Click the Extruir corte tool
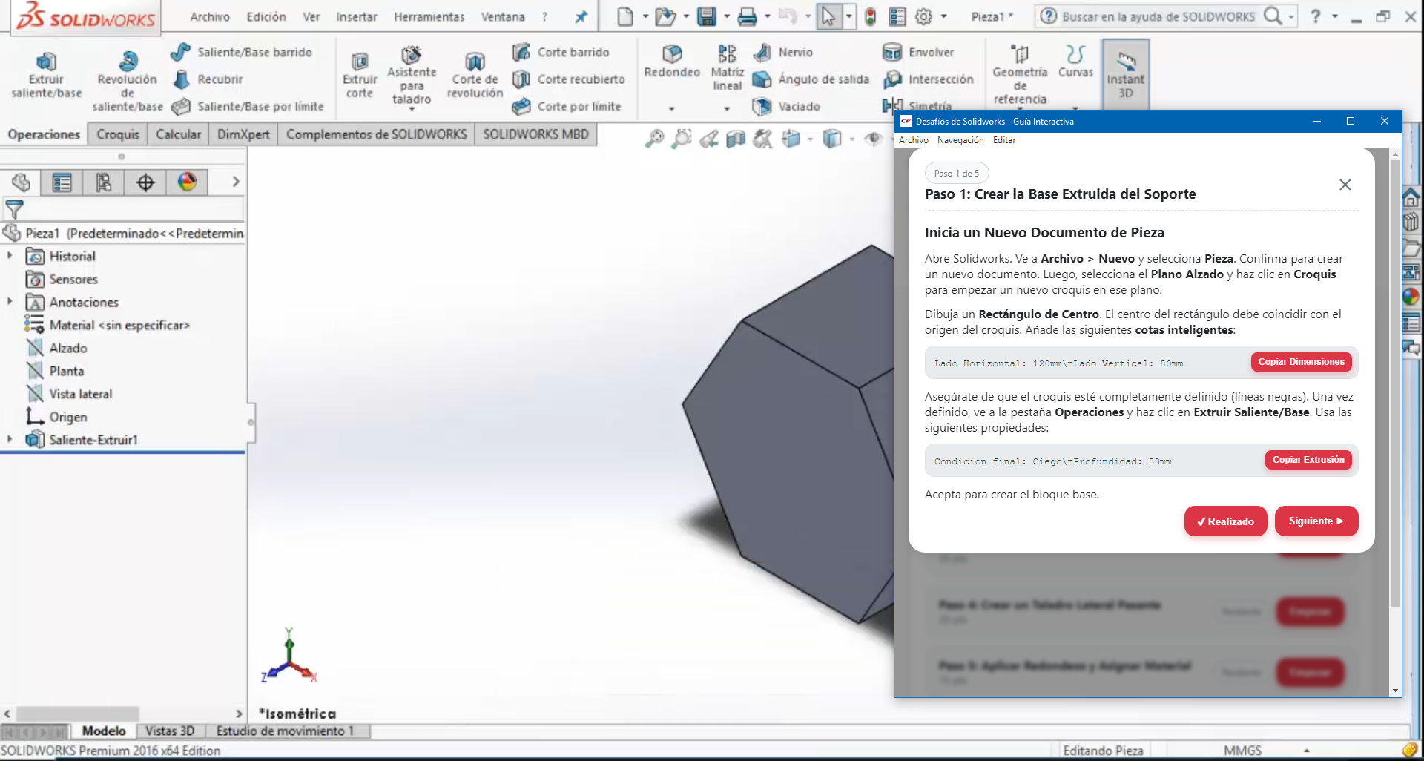The width and height of the screenshot is (1424, 761). point(360,75)
